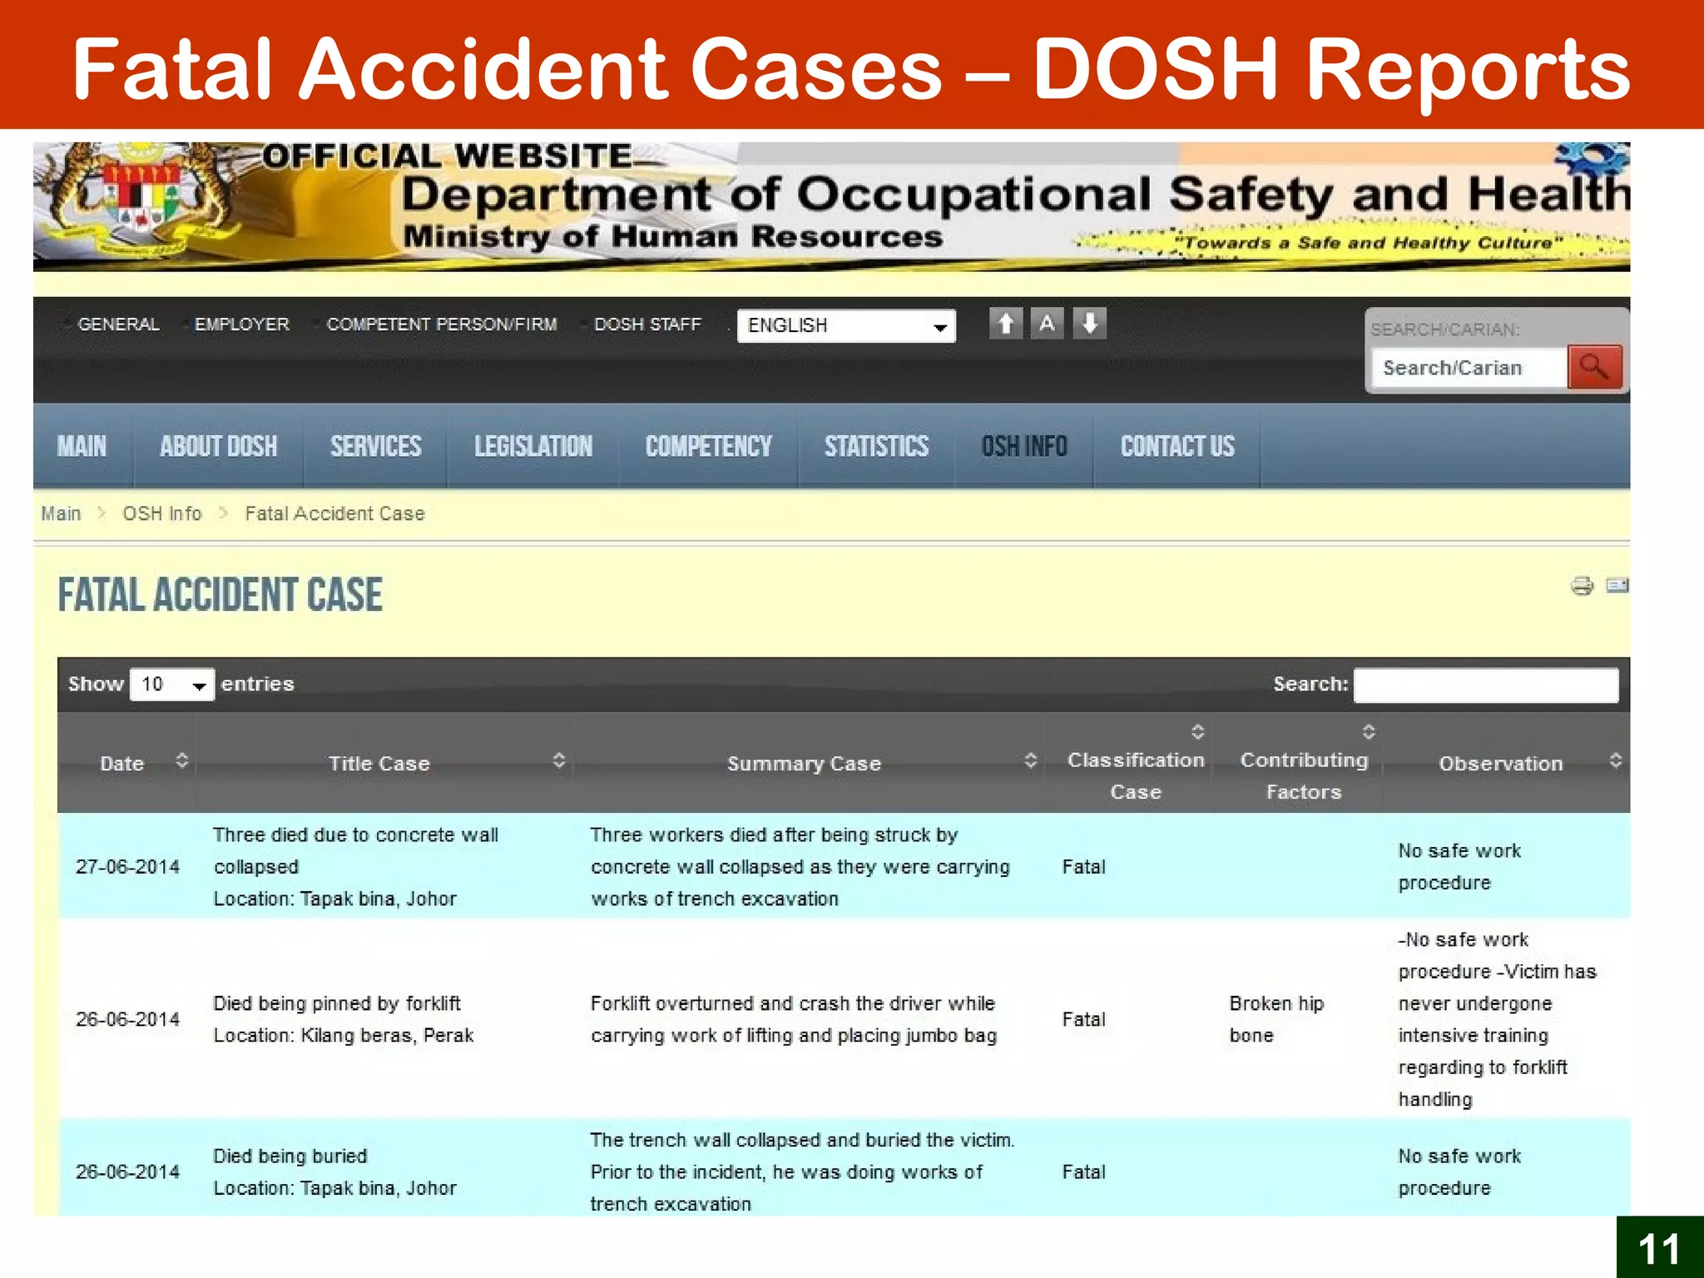Click Fatal classification in forklift row
Image resolution: width=1704 pixels, height=1278 pixels.
tap(1084, 1019)
